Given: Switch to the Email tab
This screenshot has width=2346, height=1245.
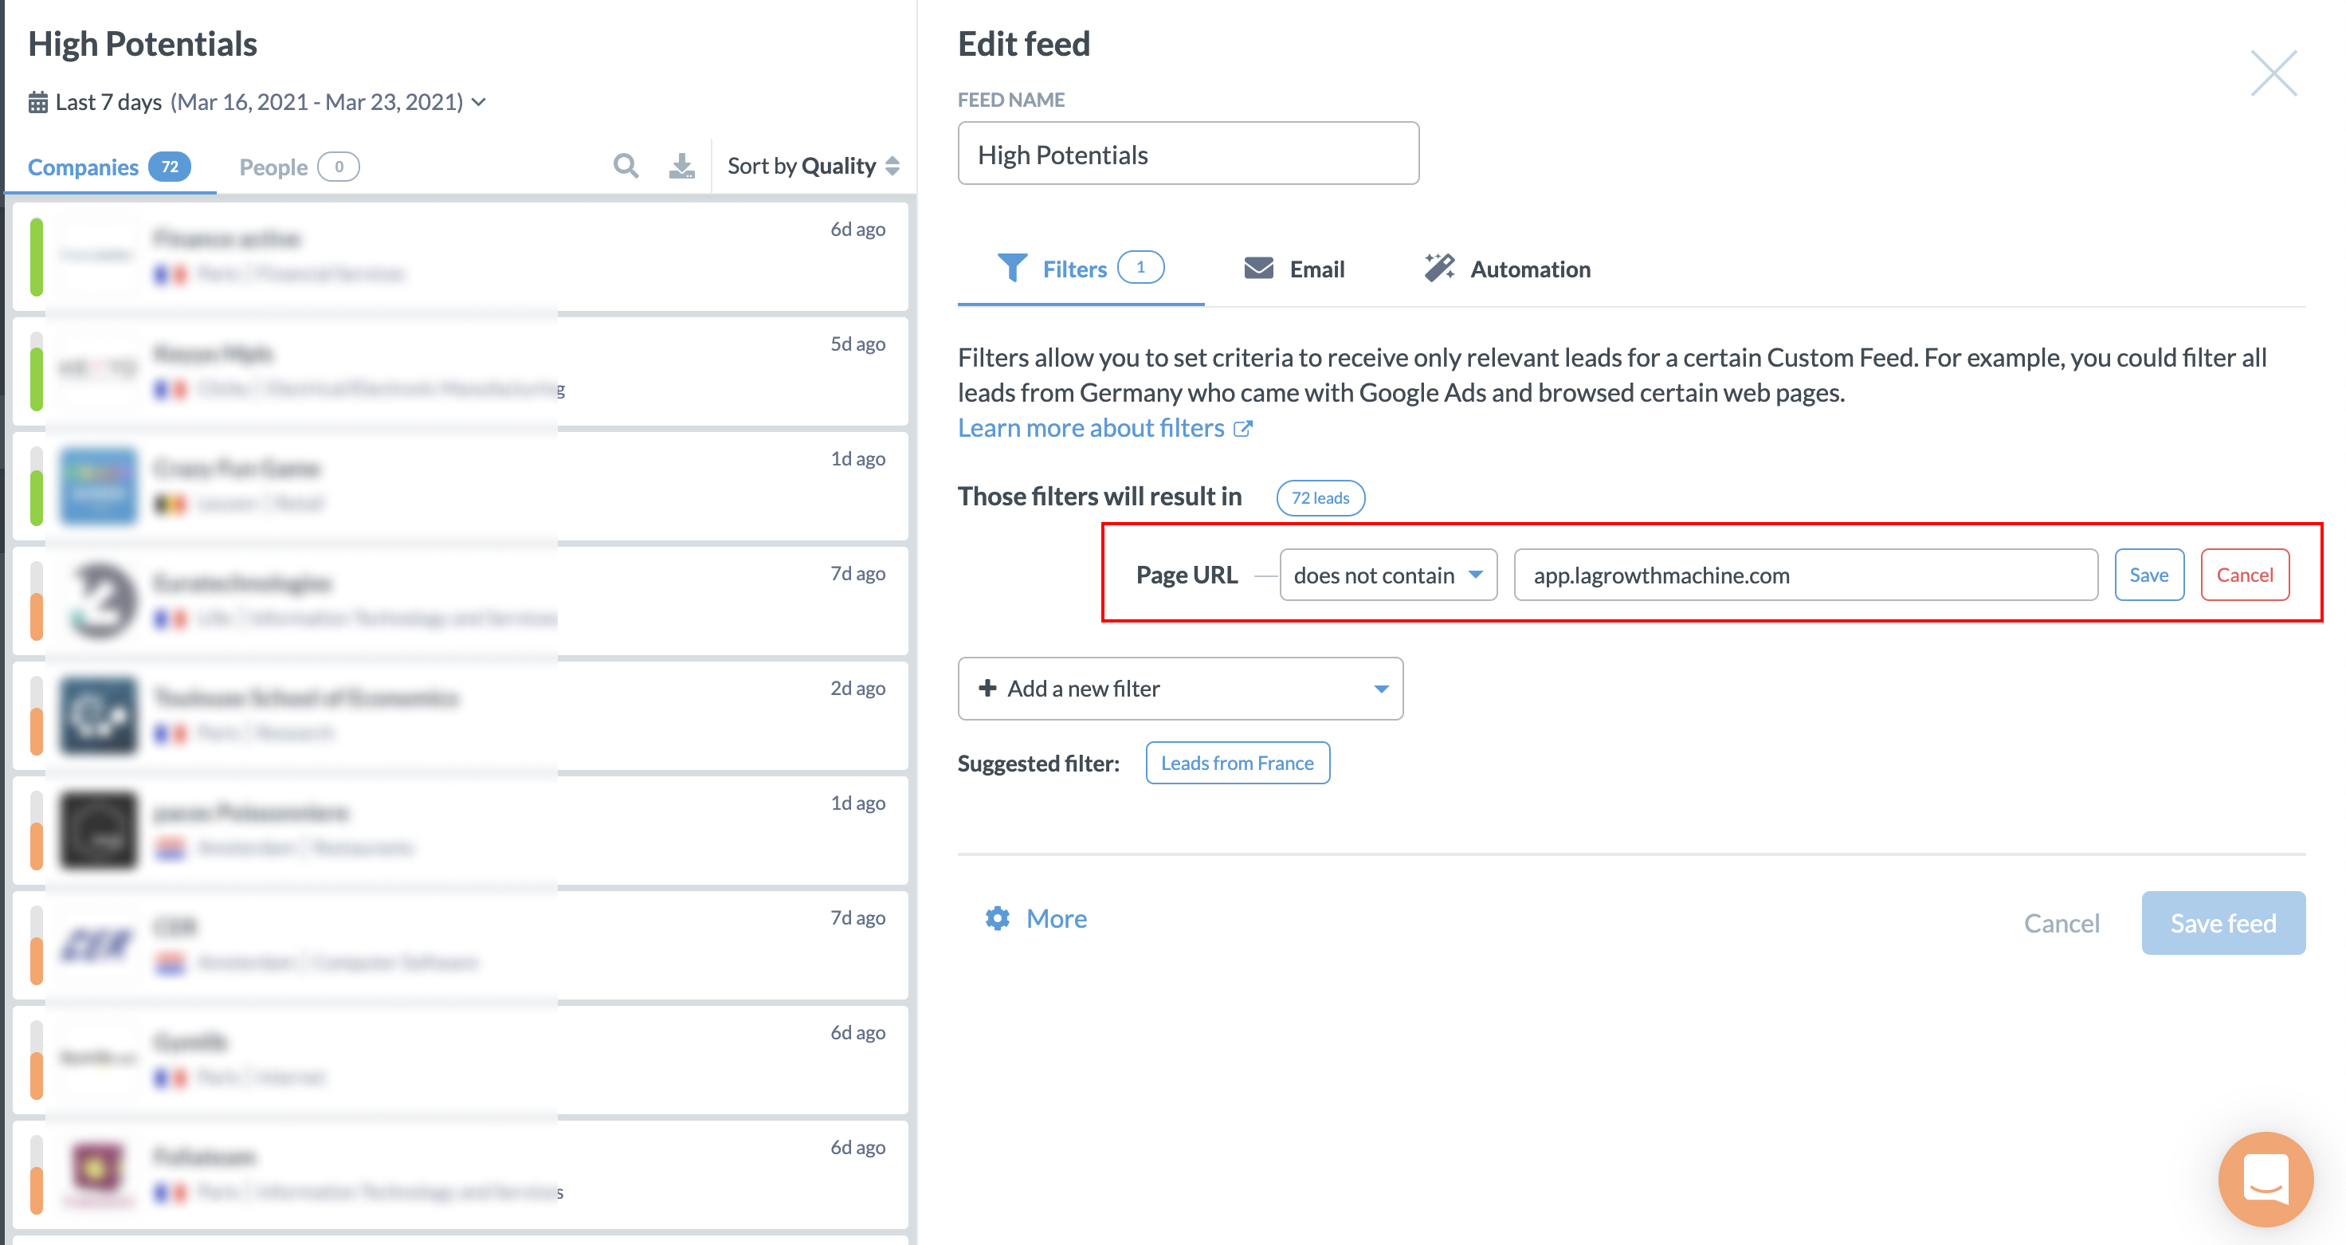Looking at the screenshot, I should tap(1294, 269).
